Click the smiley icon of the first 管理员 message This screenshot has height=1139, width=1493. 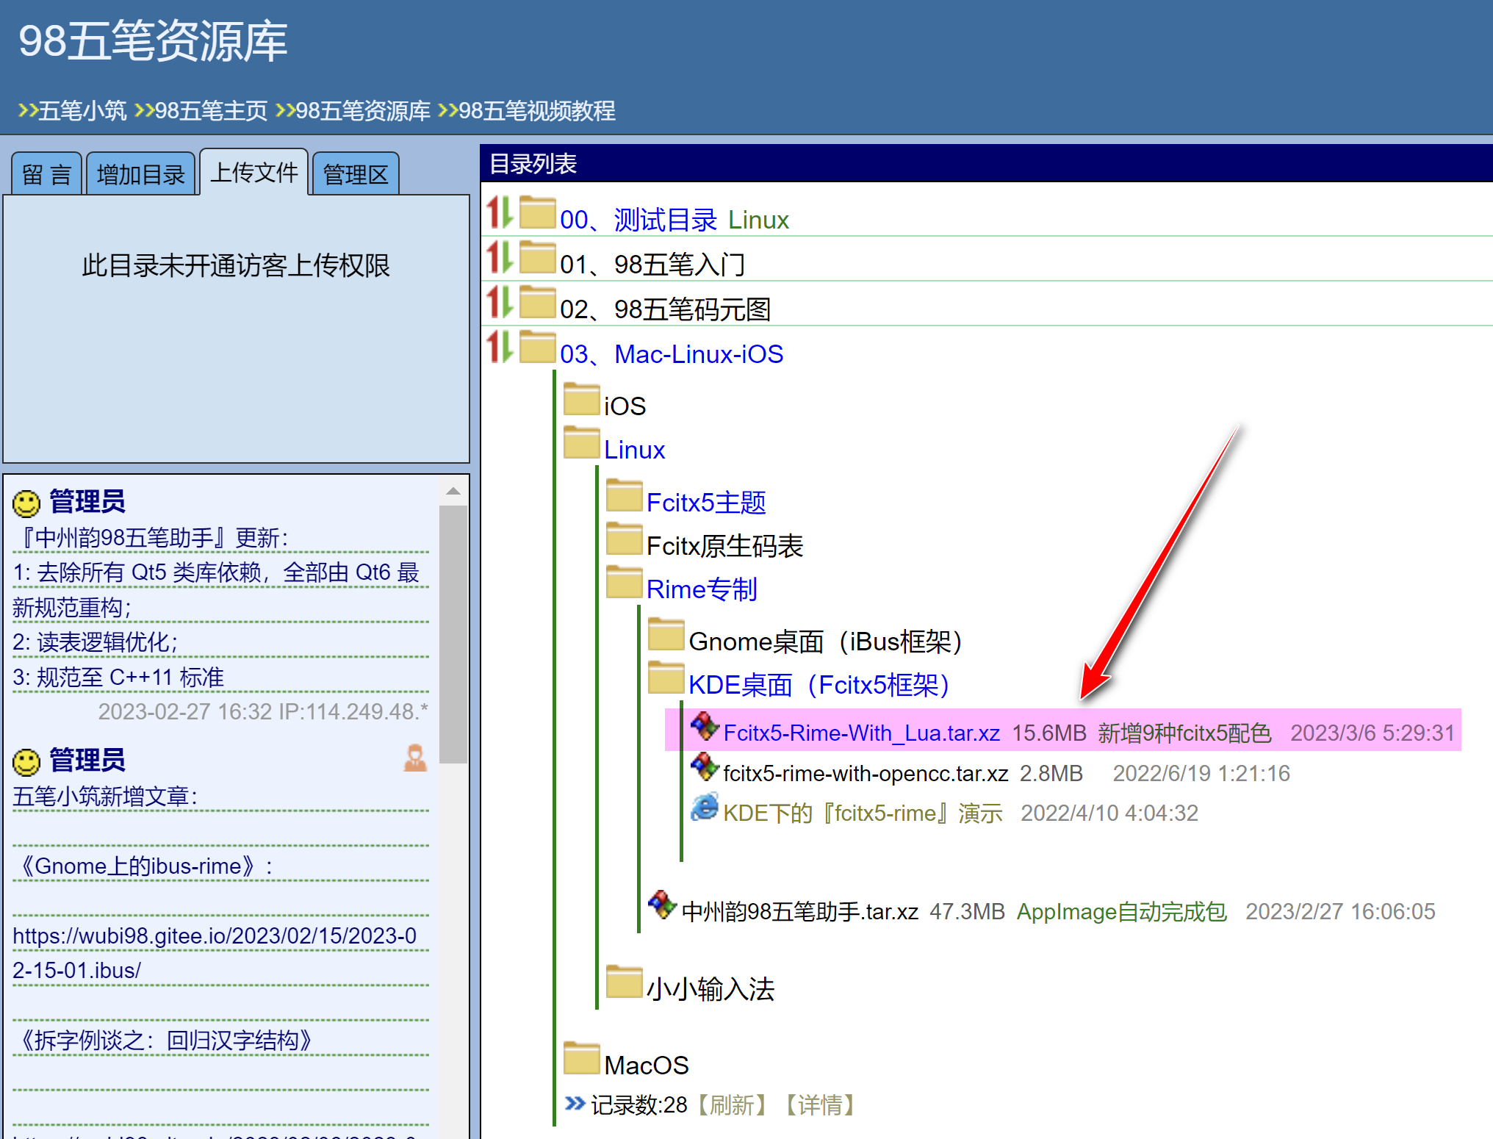(x=26, y=503)
